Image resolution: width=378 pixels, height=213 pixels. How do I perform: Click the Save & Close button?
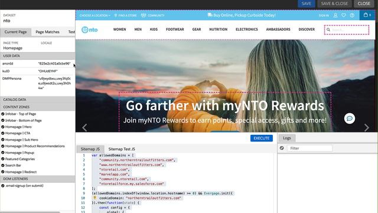pos(334,4)
